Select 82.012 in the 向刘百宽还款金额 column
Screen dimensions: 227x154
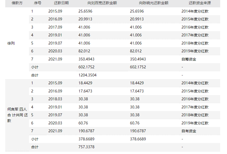[84, 51]
